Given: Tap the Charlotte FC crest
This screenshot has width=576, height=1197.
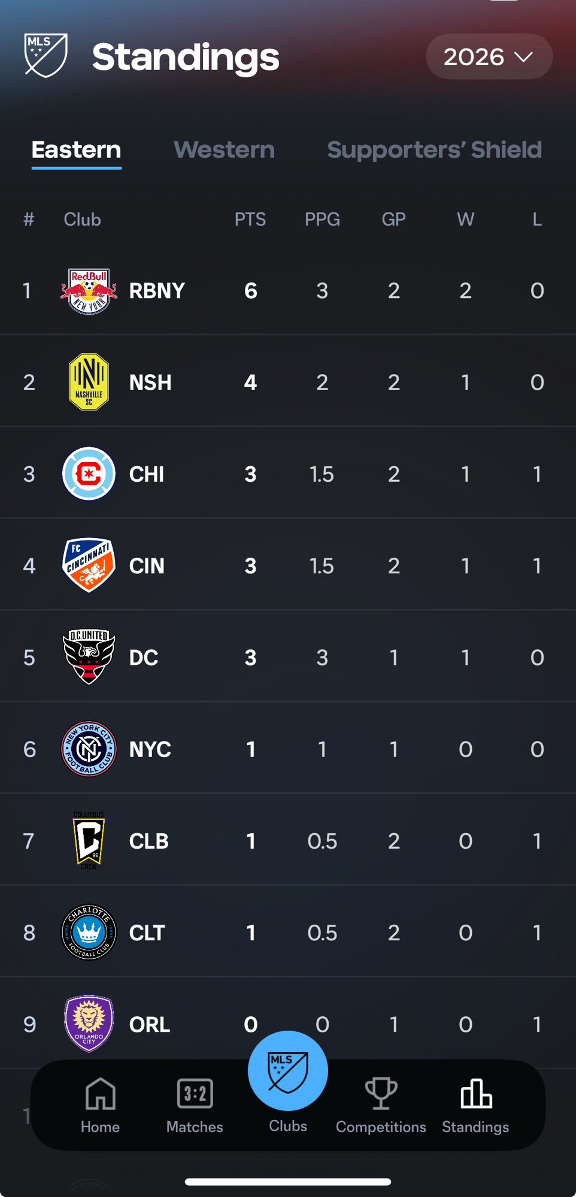Looking at the screenshot, I should pyautogui.click(x=89, y=932).
